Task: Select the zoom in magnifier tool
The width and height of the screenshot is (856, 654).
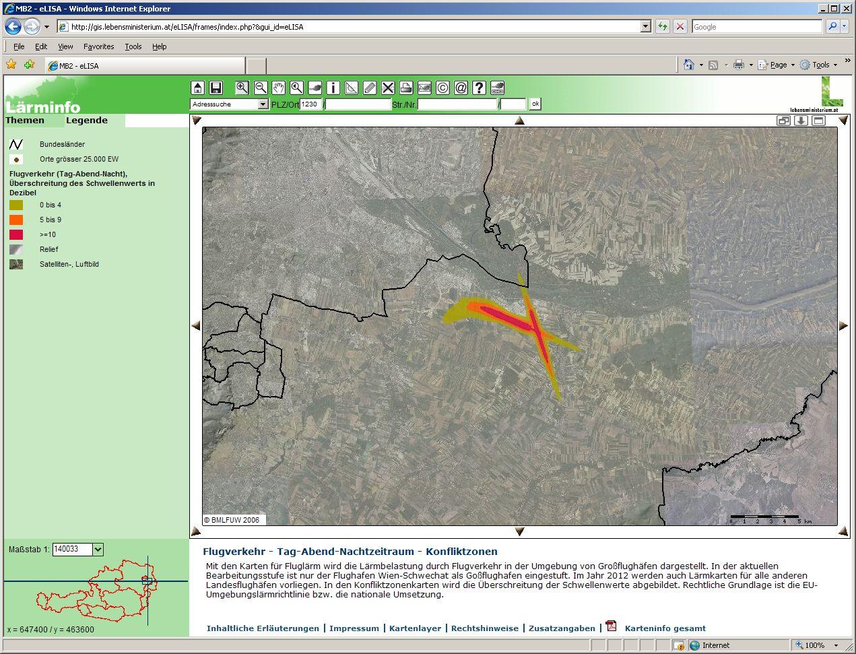Action: pyautogui.click(x=242, y=88)
